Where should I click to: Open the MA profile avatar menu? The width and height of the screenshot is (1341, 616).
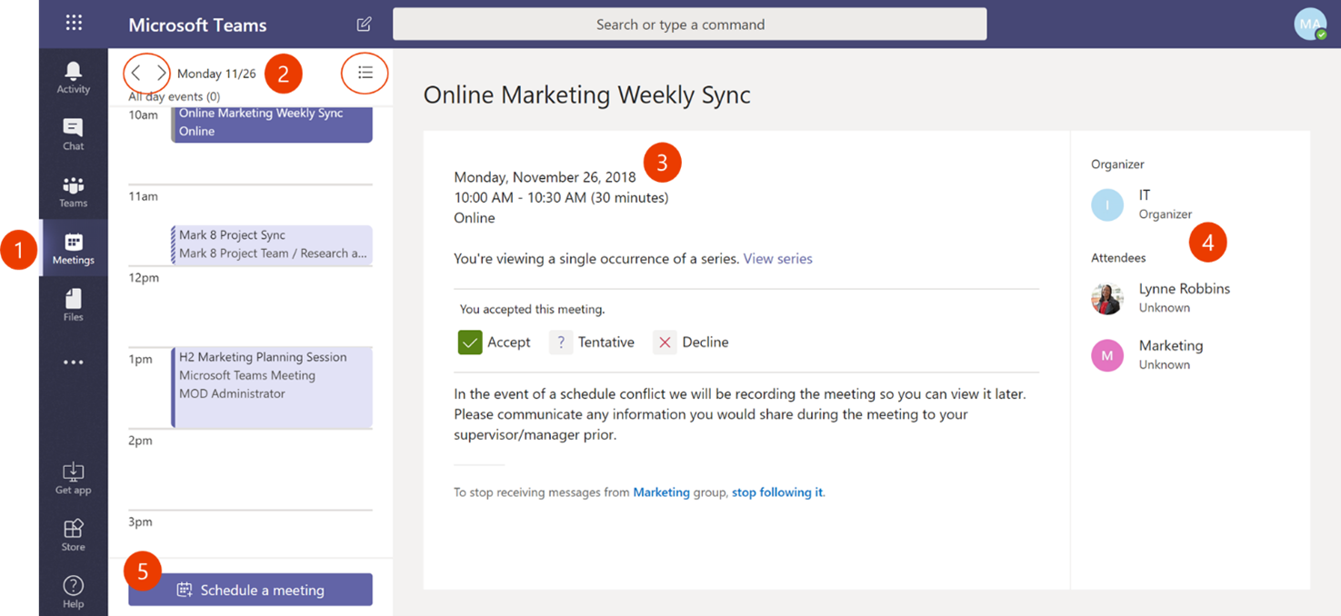[x=1310, y=25]
